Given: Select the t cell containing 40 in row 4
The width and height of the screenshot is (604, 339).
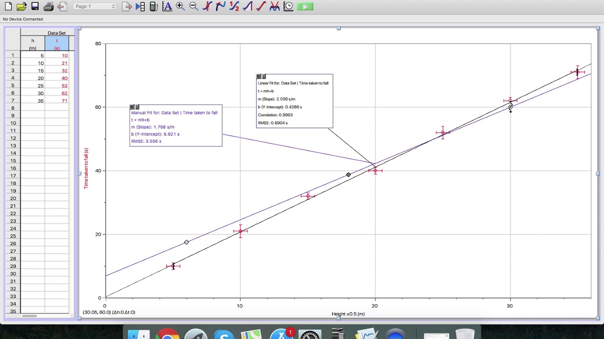Looking at the screenshot, I should pyautogui.click(x=57, y=78).
